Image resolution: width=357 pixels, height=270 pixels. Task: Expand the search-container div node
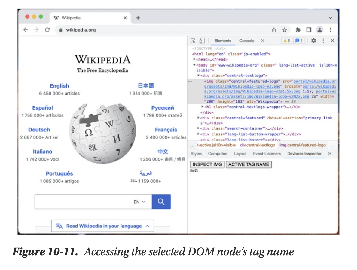click(x=199, y=128)
